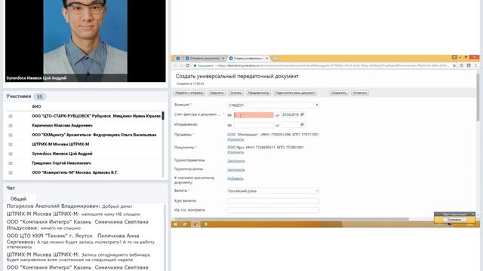Bookmark the page with the star icon

[454, 65]
